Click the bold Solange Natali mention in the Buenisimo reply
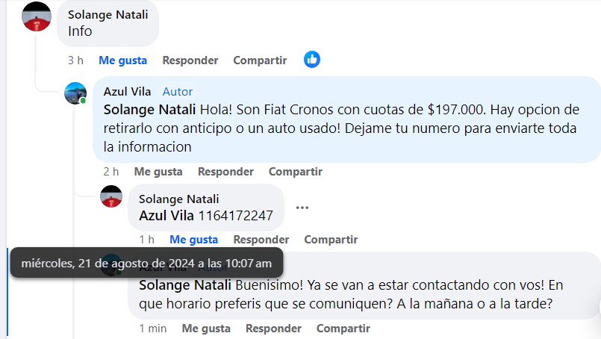 [x=185, y=285]
